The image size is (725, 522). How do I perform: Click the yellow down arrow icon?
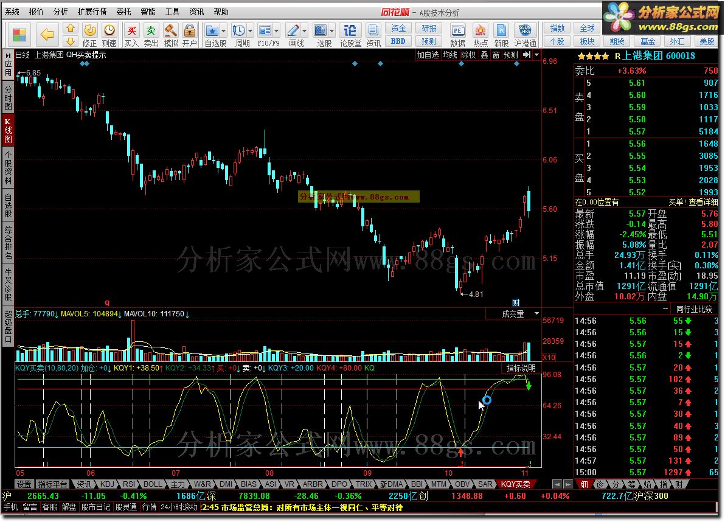point(70,41)
